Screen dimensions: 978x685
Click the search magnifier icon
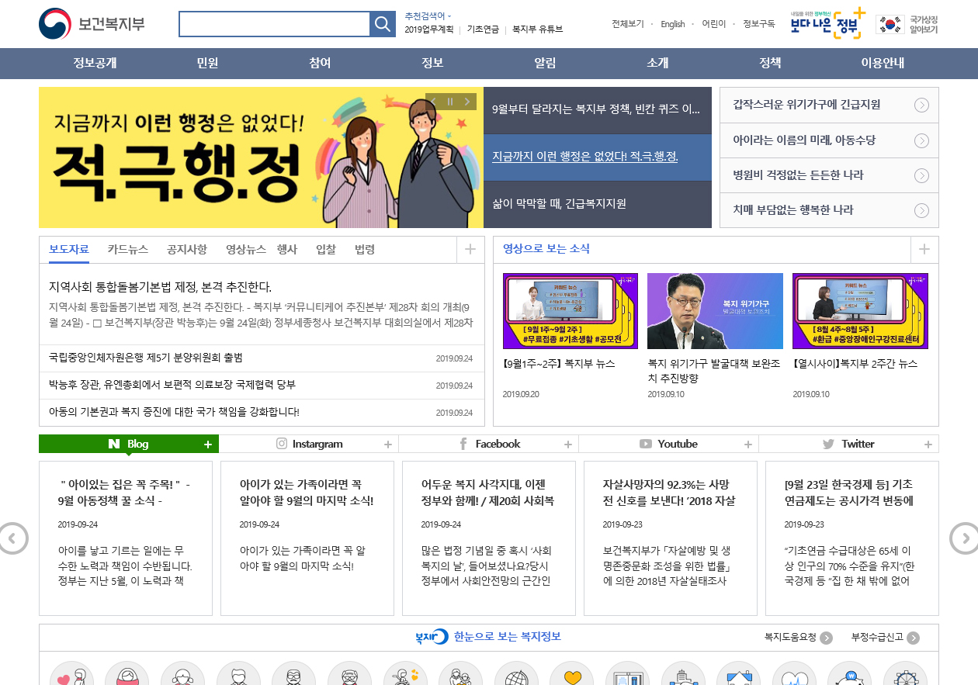(383, 24)
